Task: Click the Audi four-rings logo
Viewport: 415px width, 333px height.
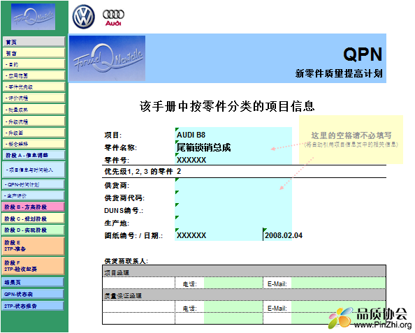Action: pyautogui.click(x=114, y=17)
